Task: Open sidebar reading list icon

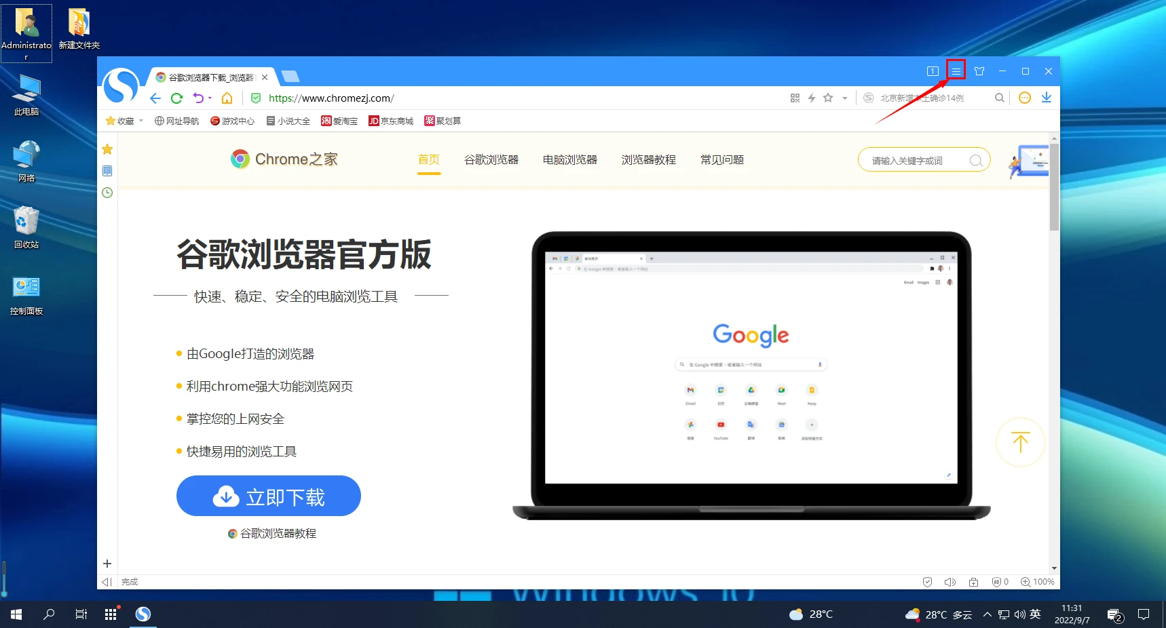Action: tap(107, 171)
